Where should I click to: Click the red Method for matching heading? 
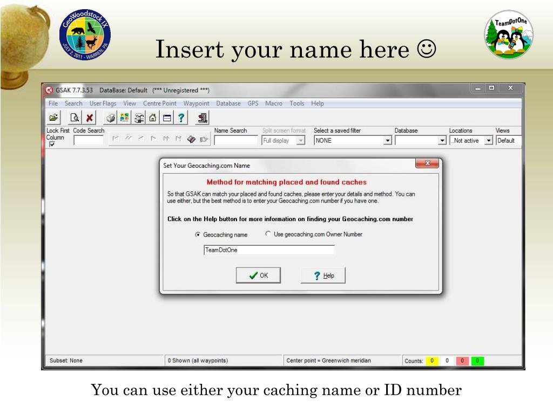click(287, 182)
